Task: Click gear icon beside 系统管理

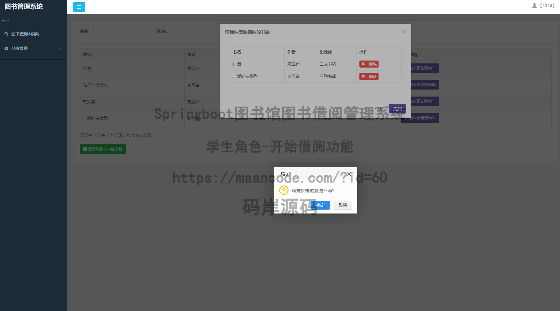Action: point(6,48)
